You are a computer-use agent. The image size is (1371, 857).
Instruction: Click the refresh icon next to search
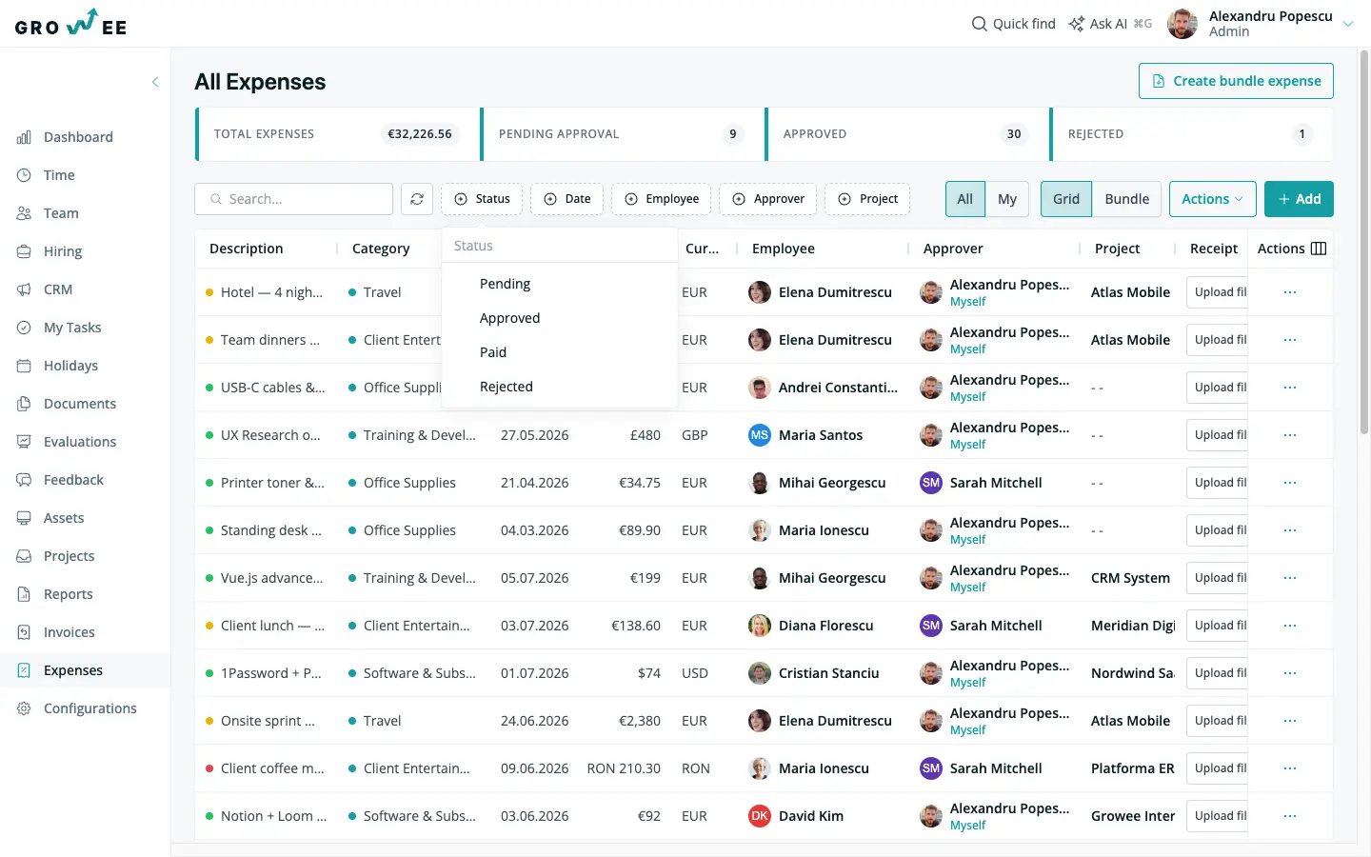point(417,199)
